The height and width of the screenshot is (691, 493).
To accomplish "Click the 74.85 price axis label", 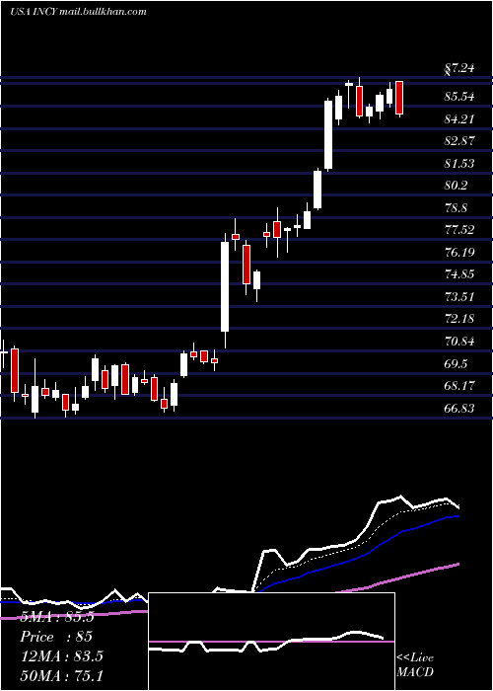I will [x=459, y=274].
